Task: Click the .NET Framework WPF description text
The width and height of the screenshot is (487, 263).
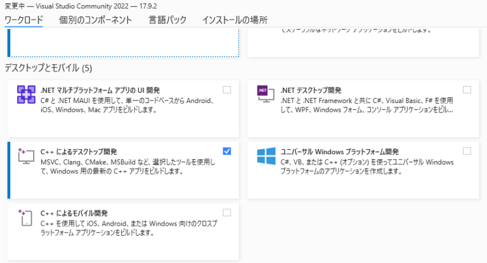Action: (x=367, y=105)
